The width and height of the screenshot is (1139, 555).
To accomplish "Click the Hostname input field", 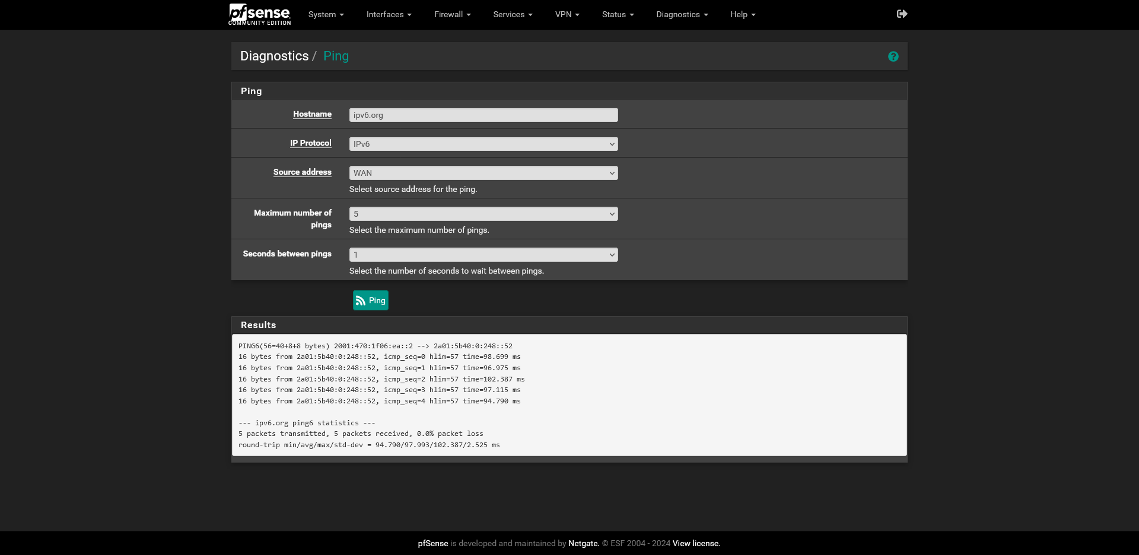I will click(483, 115).
